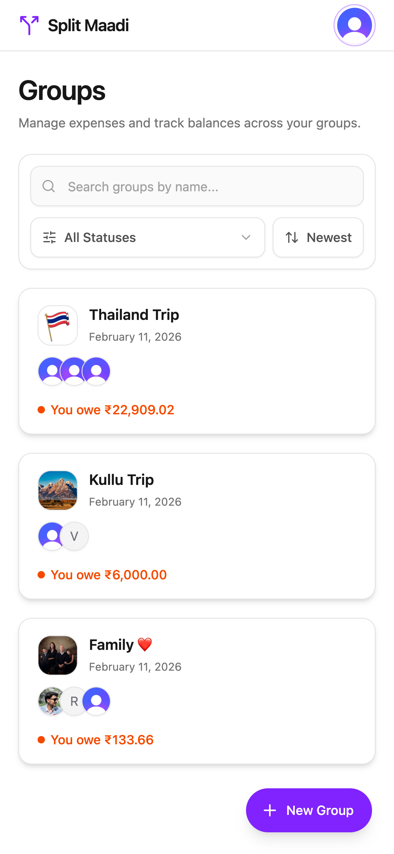394x854 pixels.
Task: Click the sunglasses member photo in Family
Action: coord(51,701)
